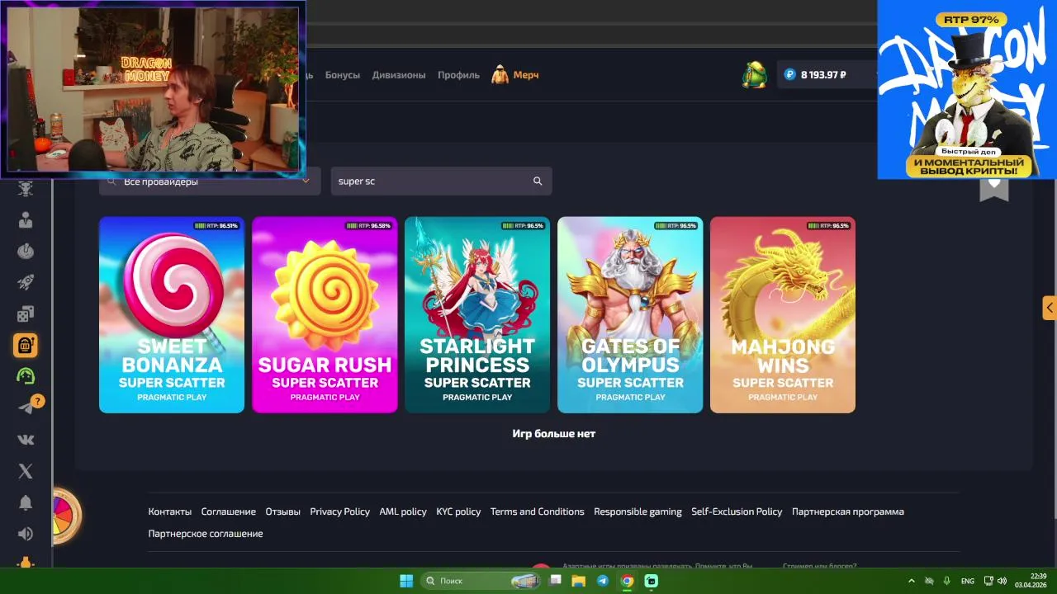Screen dimensions: 1057x594
Task: Open the notifications bell in the sidebar
Action: 26,502
